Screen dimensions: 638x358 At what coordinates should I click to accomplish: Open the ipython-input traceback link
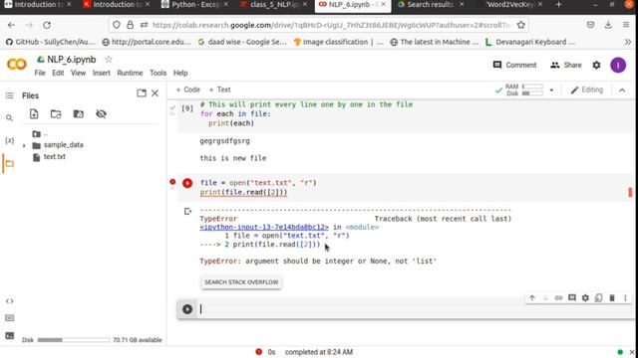pyautogui.click(x=264, y=228)
